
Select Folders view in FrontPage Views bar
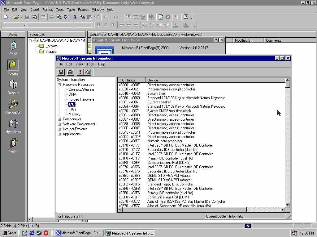13,68
